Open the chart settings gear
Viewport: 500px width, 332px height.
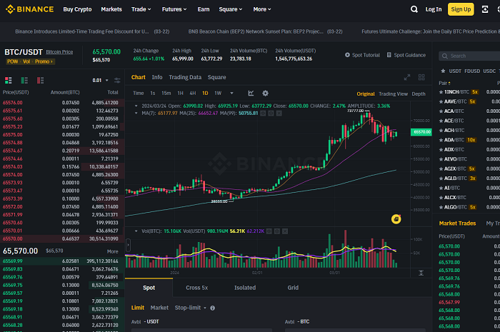(265, 93)
